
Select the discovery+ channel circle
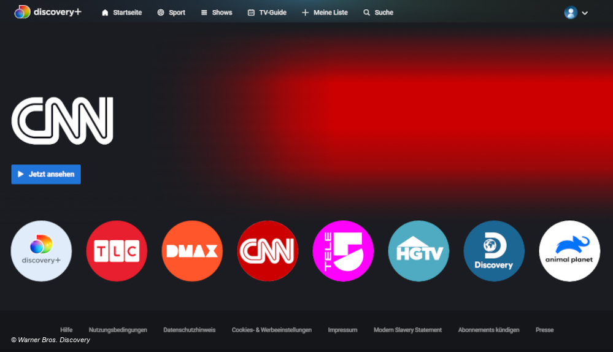tap(41, 251)
